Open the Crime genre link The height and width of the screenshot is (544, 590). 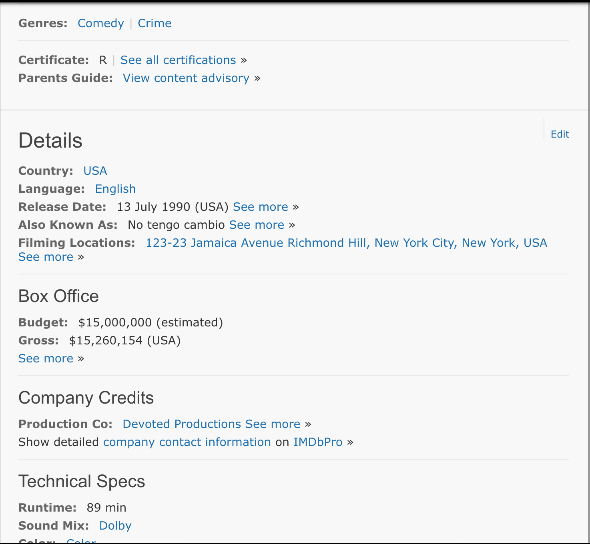pos(155,23)
